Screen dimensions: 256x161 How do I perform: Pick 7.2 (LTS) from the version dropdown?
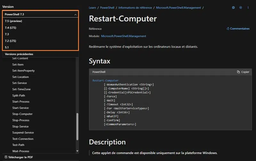[x=11, y=41]
